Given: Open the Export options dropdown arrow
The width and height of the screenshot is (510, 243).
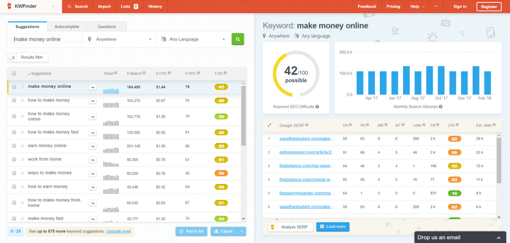Looking at the screenshot, I should click(242, 231).
